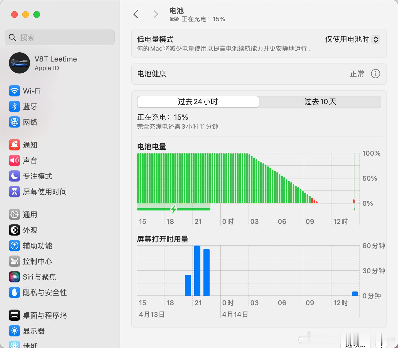Open 控制中心 settings icon
Viewport: 398px width, 348px height.
point(14,261)
